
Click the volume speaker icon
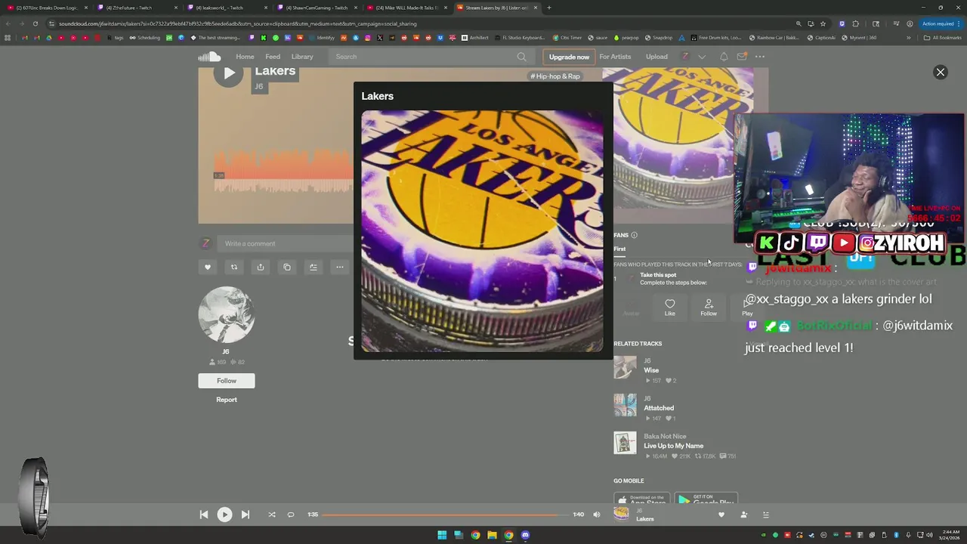[597, 515]
